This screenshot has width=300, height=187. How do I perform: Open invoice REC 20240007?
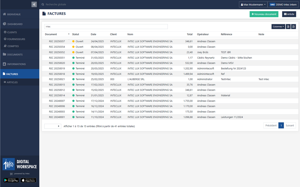pyautogui.click(x=57, y=101)
